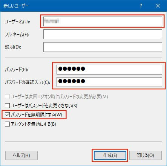Focus the パスワード entry field

tap(109, 70)
